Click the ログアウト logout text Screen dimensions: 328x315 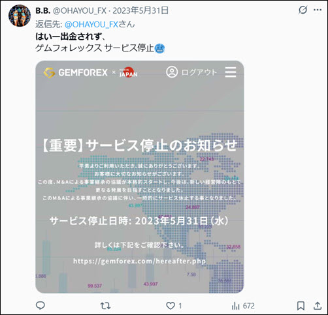tap(199, 72)
